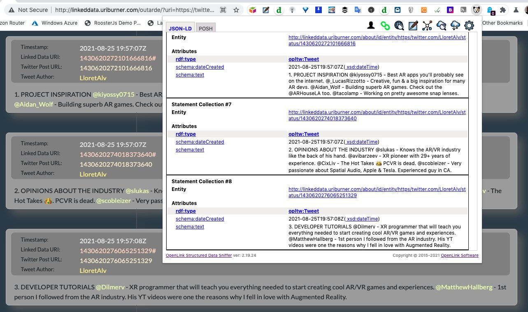This screenshot has width=528, height=312.
Task: Click the gray shield extension icon
Action: (x=410, y=10)
